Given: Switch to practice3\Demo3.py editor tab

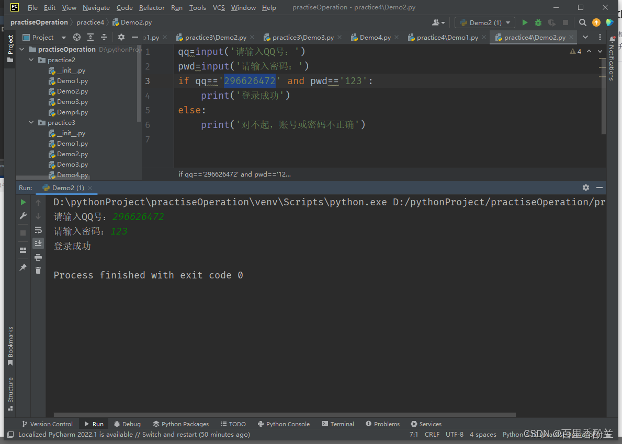Looking at the screenshot, I should 302,37.
